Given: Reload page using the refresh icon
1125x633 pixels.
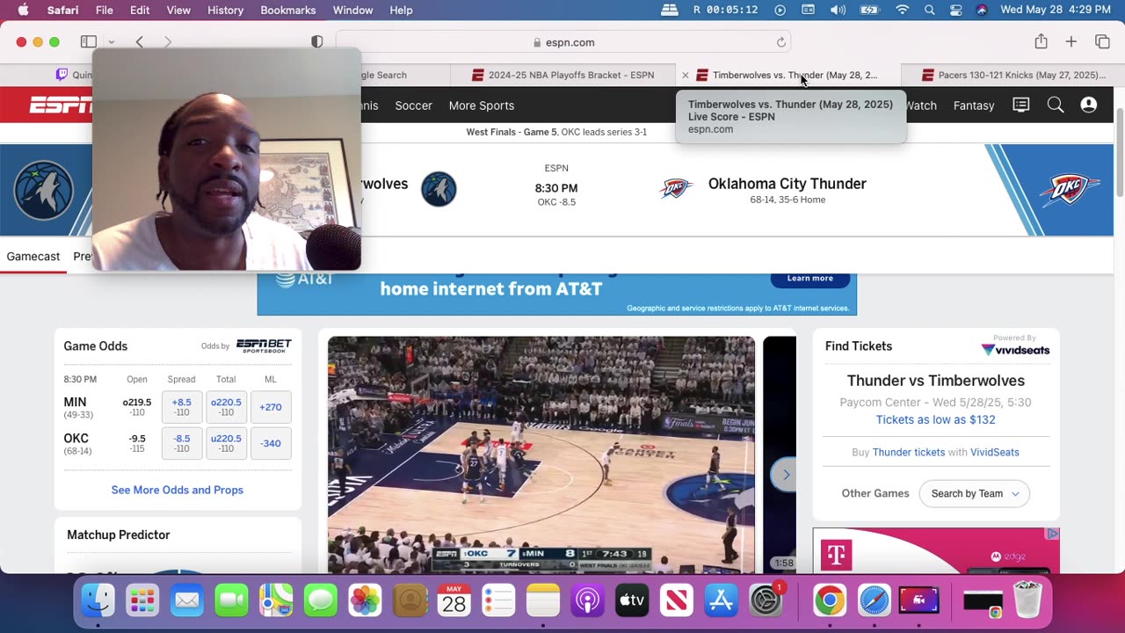Looking at the screenshot, I should coord(780,42).
